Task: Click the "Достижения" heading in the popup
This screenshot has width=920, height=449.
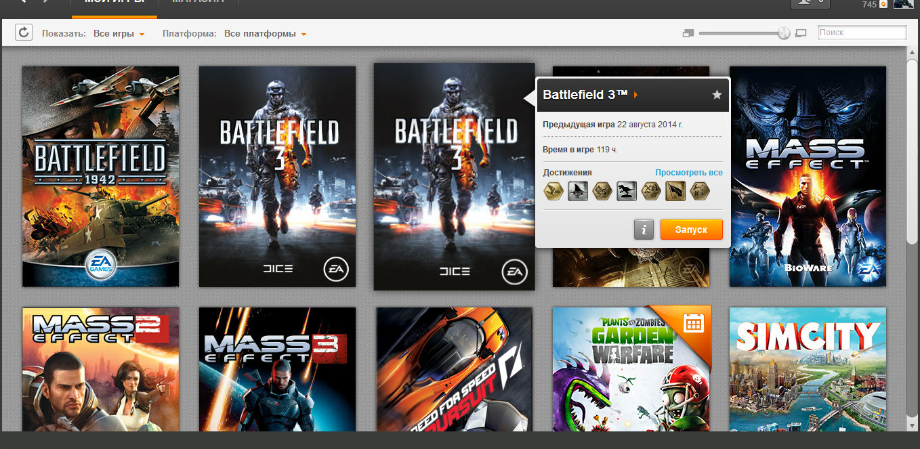Action: pos(567,173)
